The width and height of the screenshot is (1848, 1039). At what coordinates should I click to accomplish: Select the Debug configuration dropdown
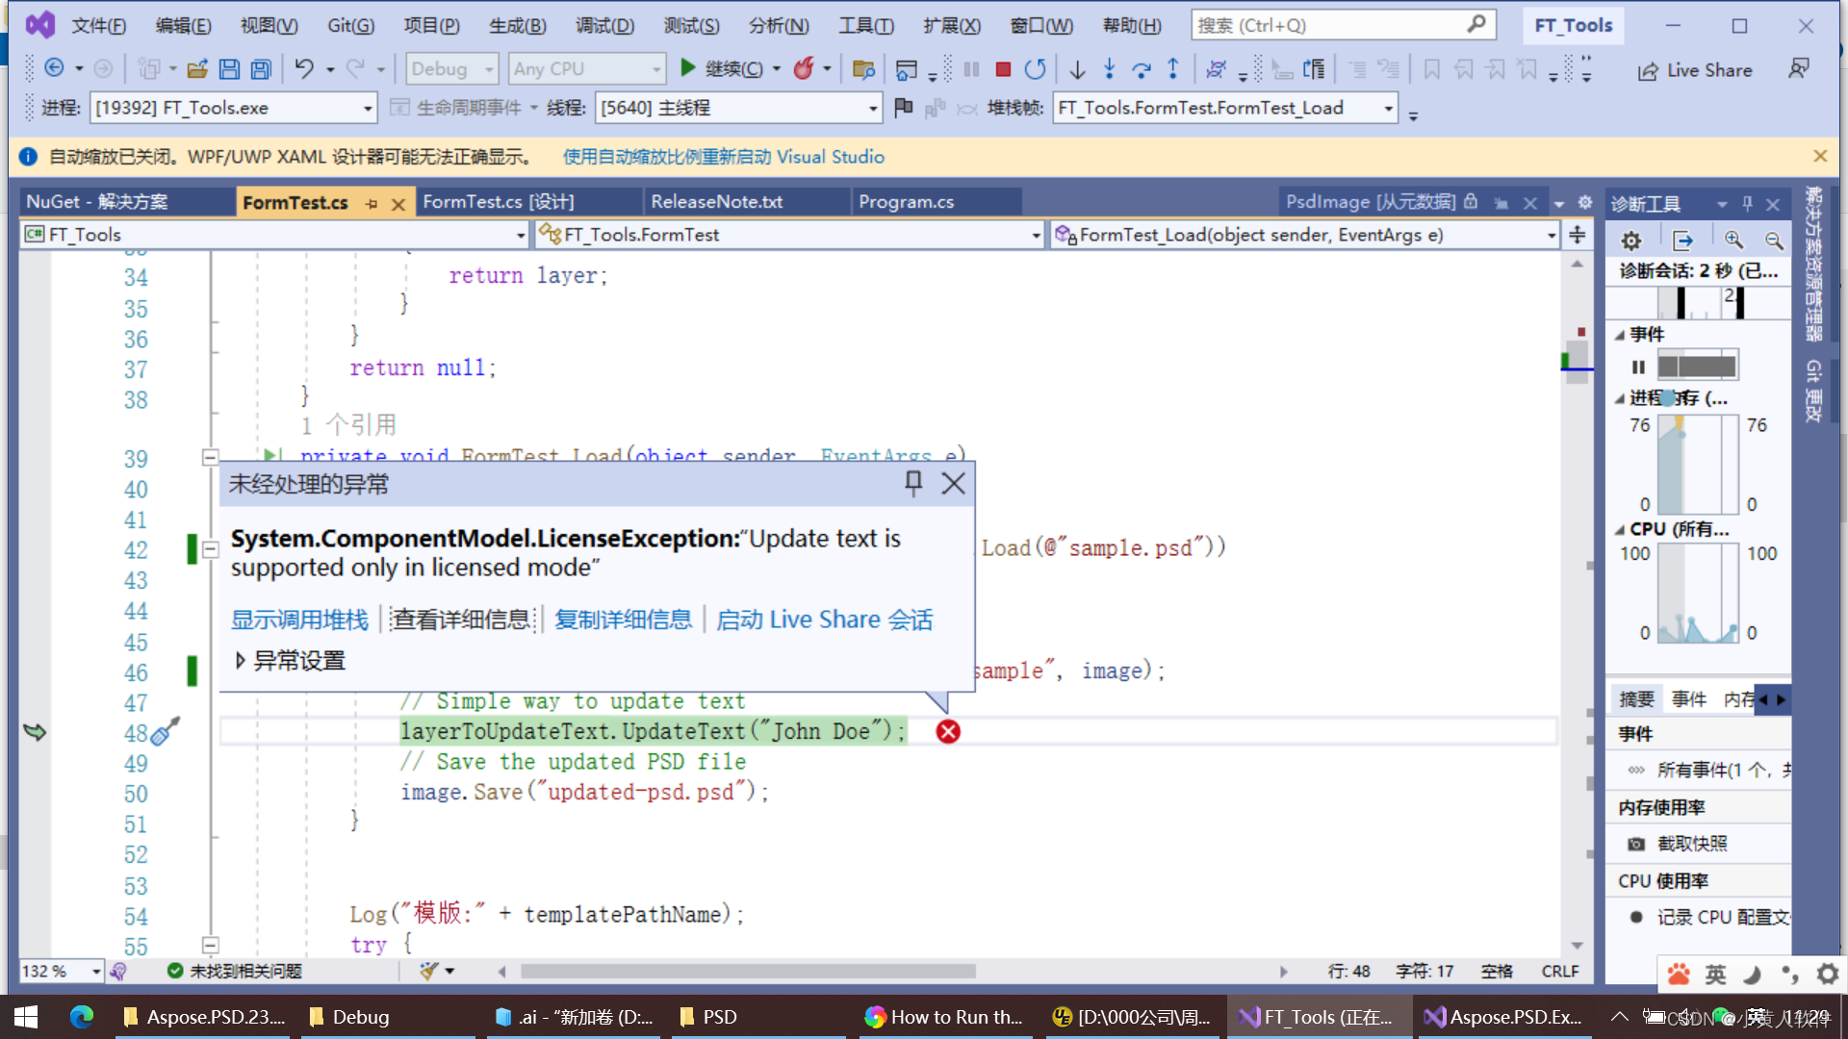[x=449, y=68]
